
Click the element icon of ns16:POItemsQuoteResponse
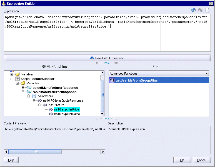[40, 101]
